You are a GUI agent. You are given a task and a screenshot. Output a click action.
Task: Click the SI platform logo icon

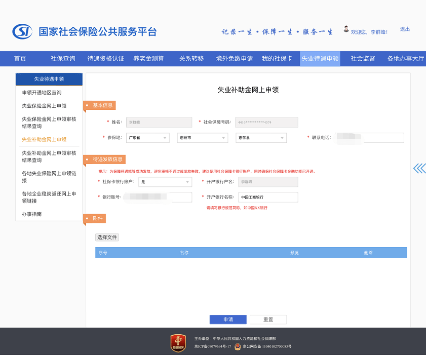[22, 31]
